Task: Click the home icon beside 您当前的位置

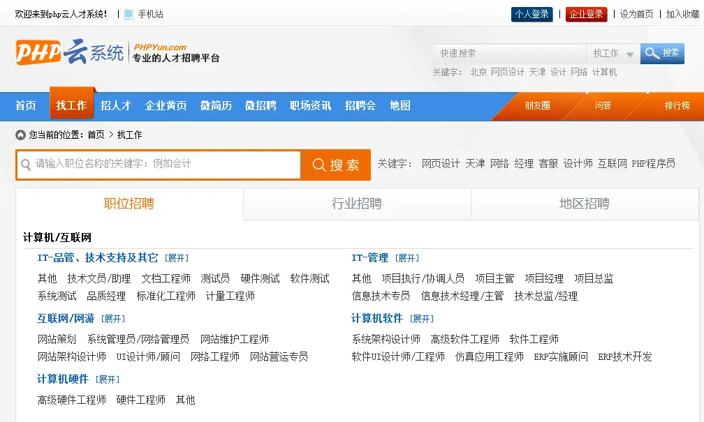Action: pyautogui.click(x=20, y=135)
